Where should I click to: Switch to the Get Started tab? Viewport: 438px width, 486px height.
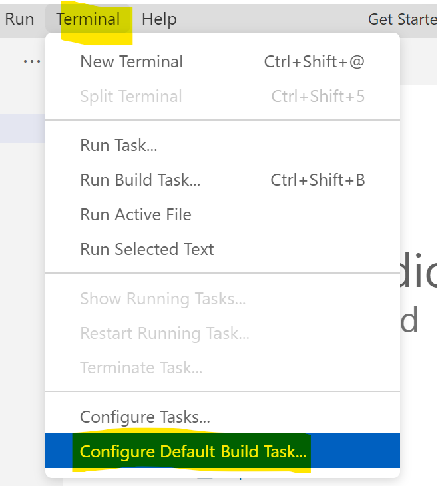coord(402,19)
